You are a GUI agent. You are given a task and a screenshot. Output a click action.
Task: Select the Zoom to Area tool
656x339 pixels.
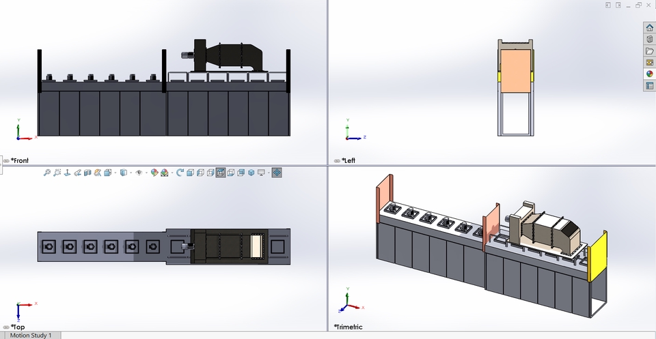coord(57,173)
